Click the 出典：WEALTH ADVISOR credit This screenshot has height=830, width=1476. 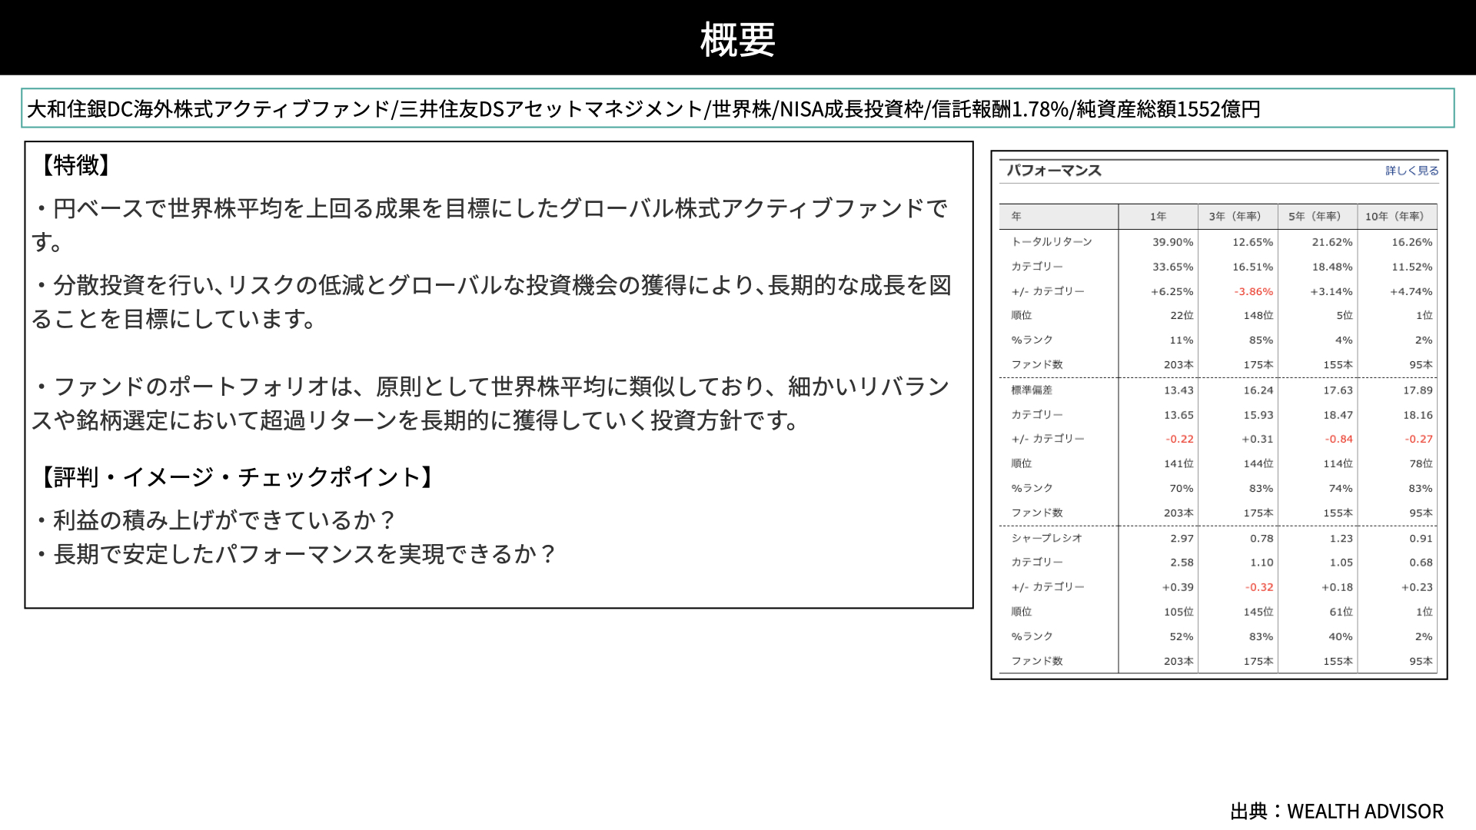pyautogui.click(x=1337, y=812)
